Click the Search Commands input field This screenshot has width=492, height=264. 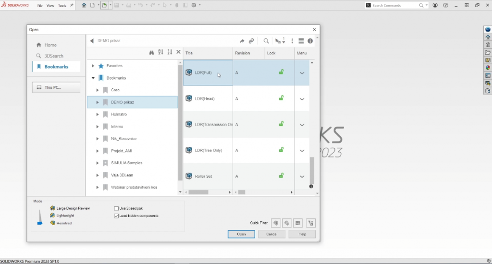point(395,5)
